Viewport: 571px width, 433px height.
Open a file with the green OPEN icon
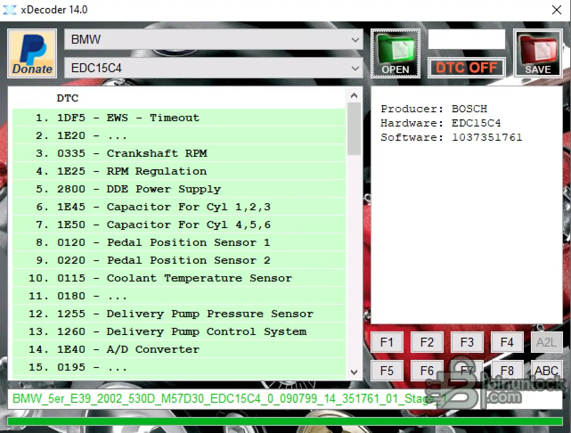[396, 53]
